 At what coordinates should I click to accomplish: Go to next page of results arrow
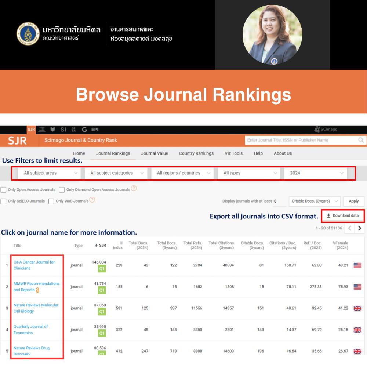point(360,228)
